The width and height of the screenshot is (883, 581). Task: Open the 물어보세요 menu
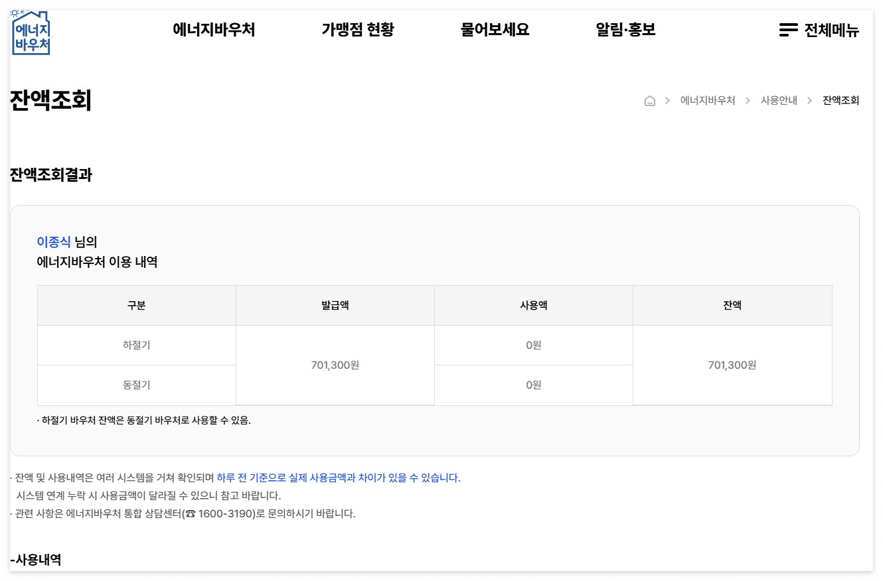tap(495, 30)
